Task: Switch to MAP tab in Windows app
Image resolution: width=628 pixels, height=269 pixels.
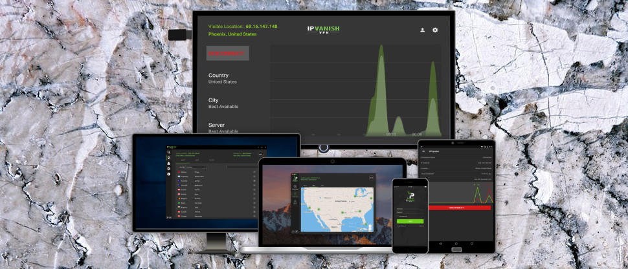Action: coord(197,160)
